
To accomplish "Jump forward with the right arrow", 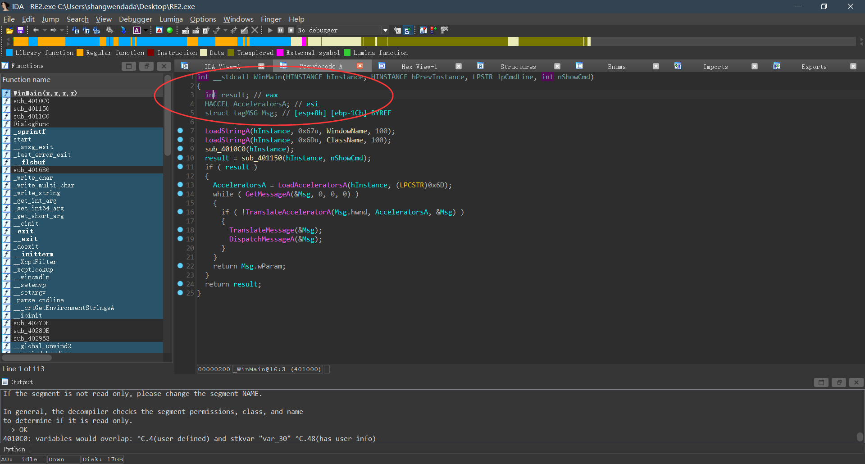I will [x=53, y=30].
